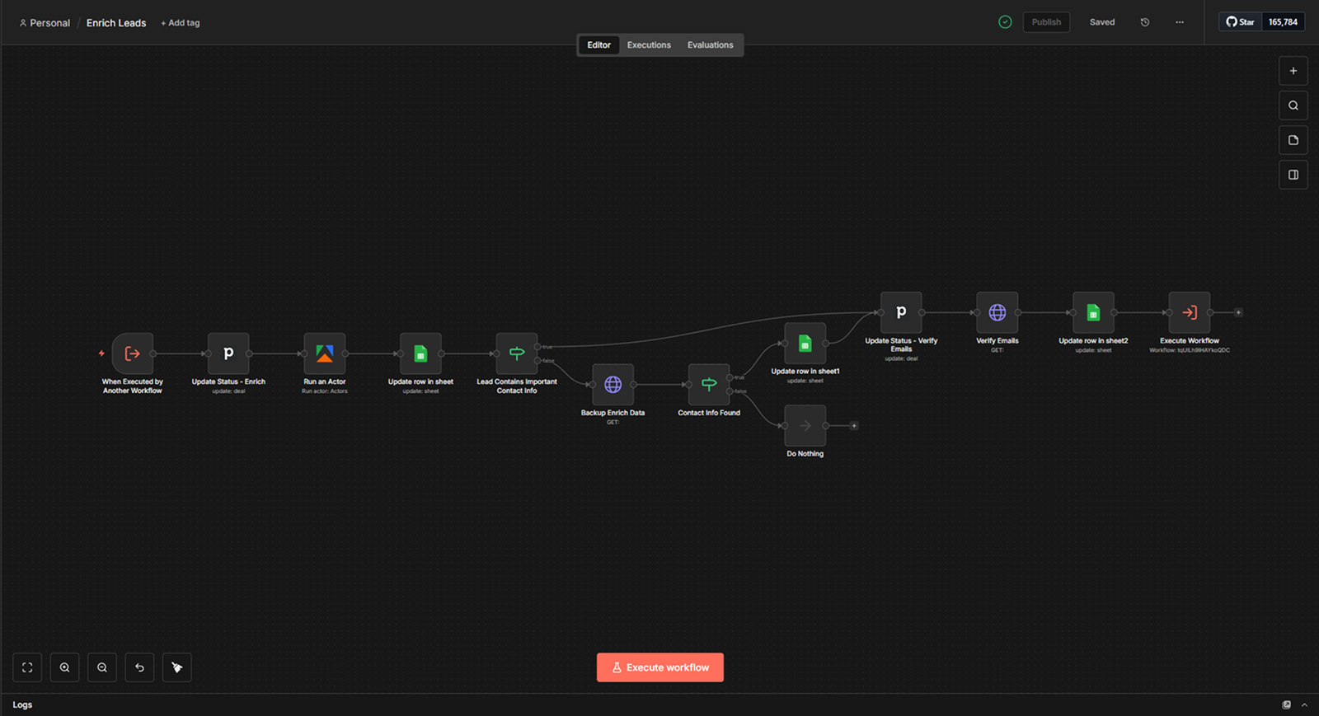Switch to the Executions tab
This screenshot has height=716, width=1319.
click(x=649, y=45)
